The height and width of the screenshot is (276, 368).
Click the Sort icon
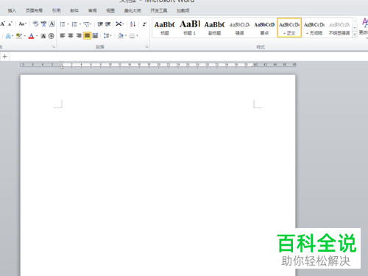132,24
